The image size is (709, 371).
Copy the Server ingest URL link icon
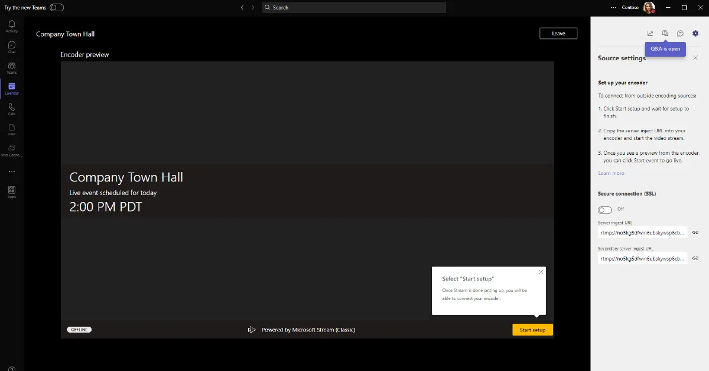(695, 233)
